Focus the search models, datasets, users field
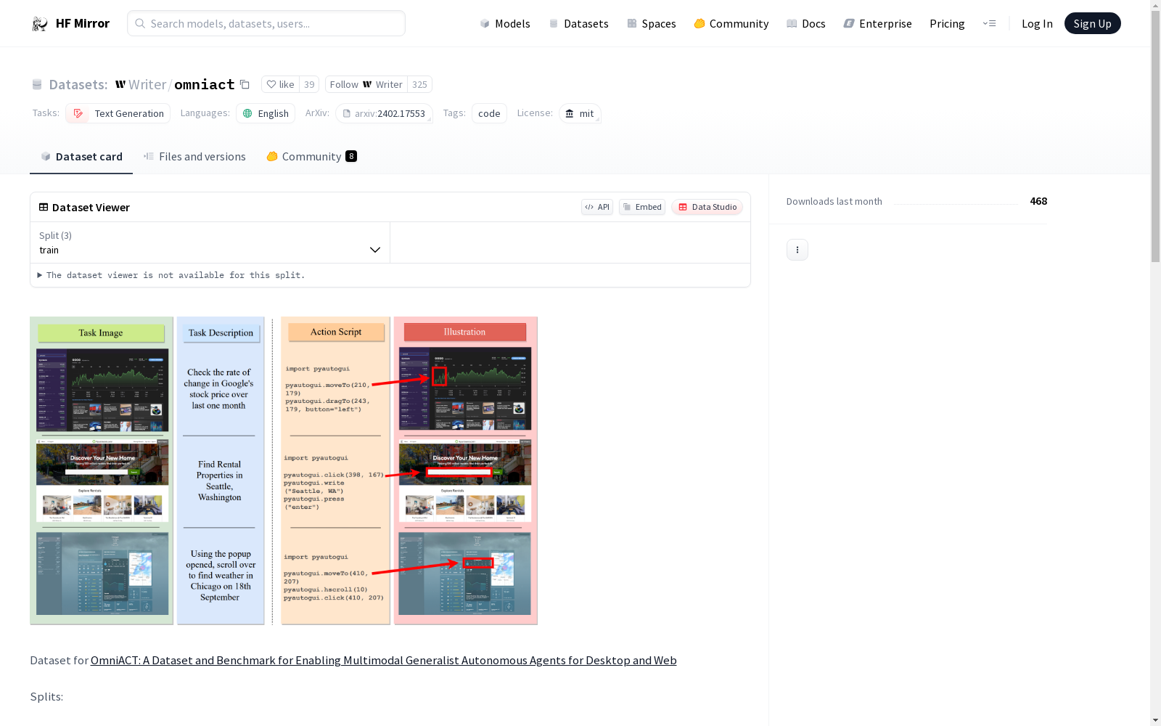The width and height of the screenshot is (1161, 726). tap(266, 23)
